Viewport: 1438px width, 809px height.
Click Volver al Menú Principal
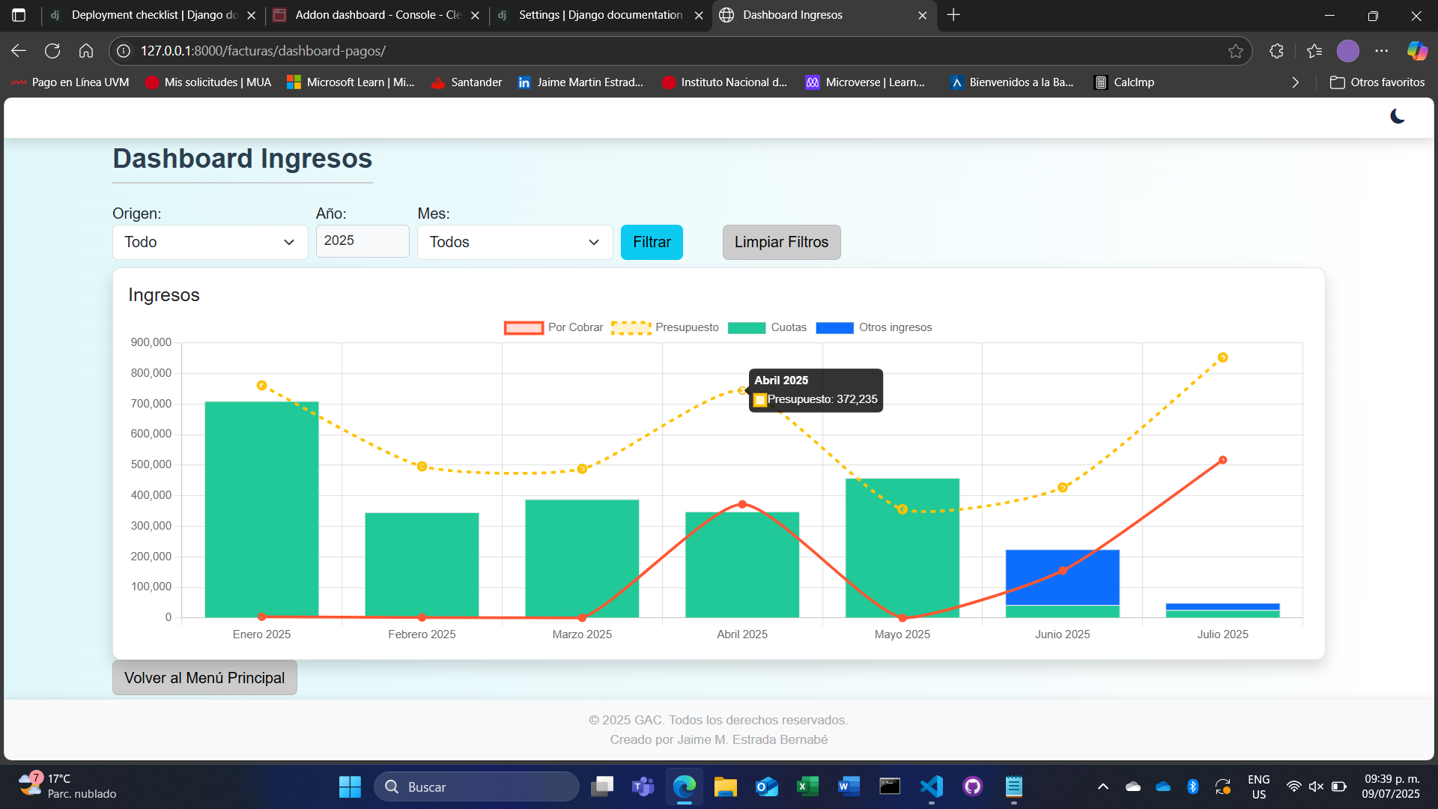[204, 677]
